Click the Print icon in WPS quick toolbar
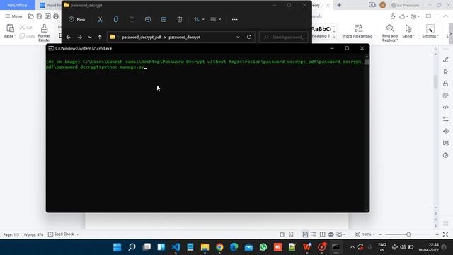The width and height of the screenshot is (453, 255). (x=56, y=16)
